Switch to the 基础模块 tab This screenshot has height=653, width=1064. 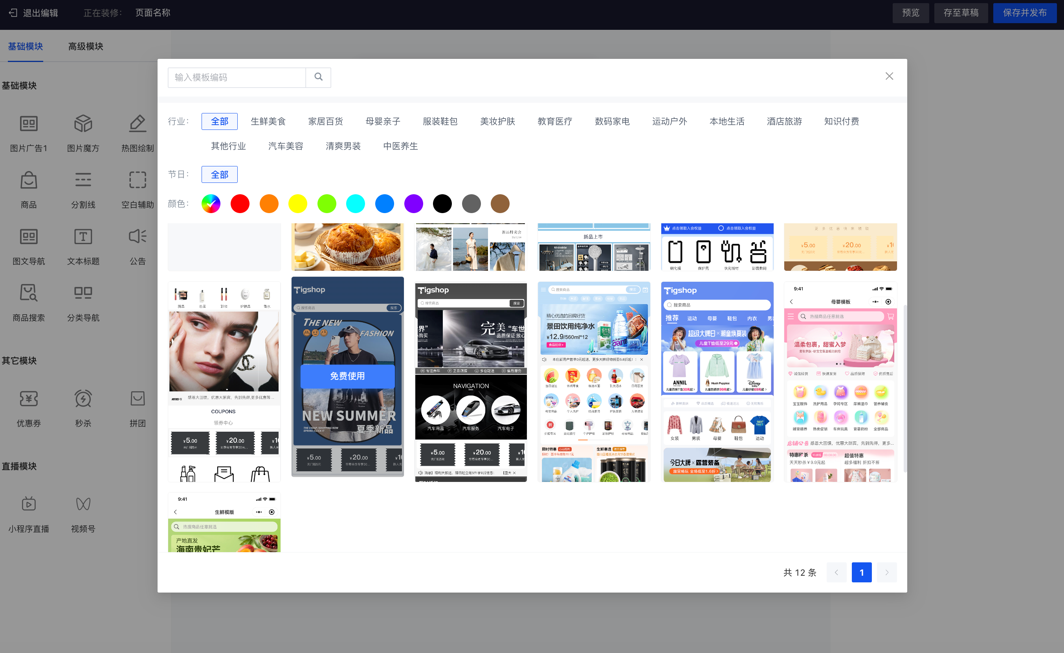(x=26, y=46)
